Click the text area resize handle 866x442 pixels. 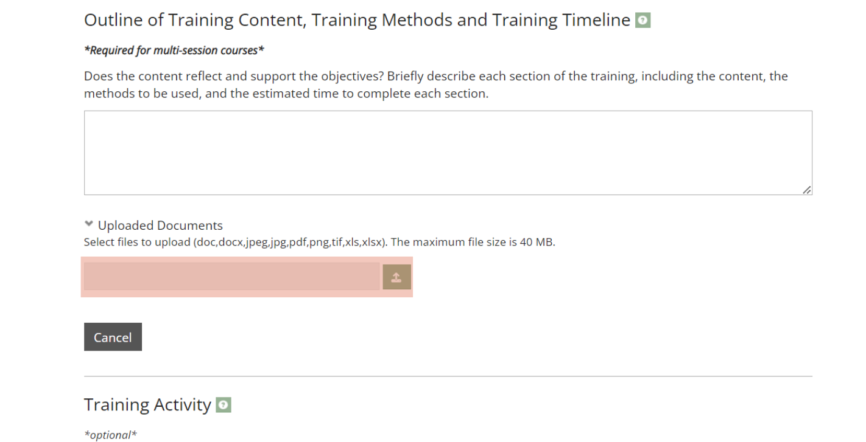tap(806, 190)
